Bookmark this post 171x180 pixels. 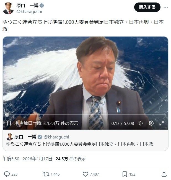pos(125,174)
